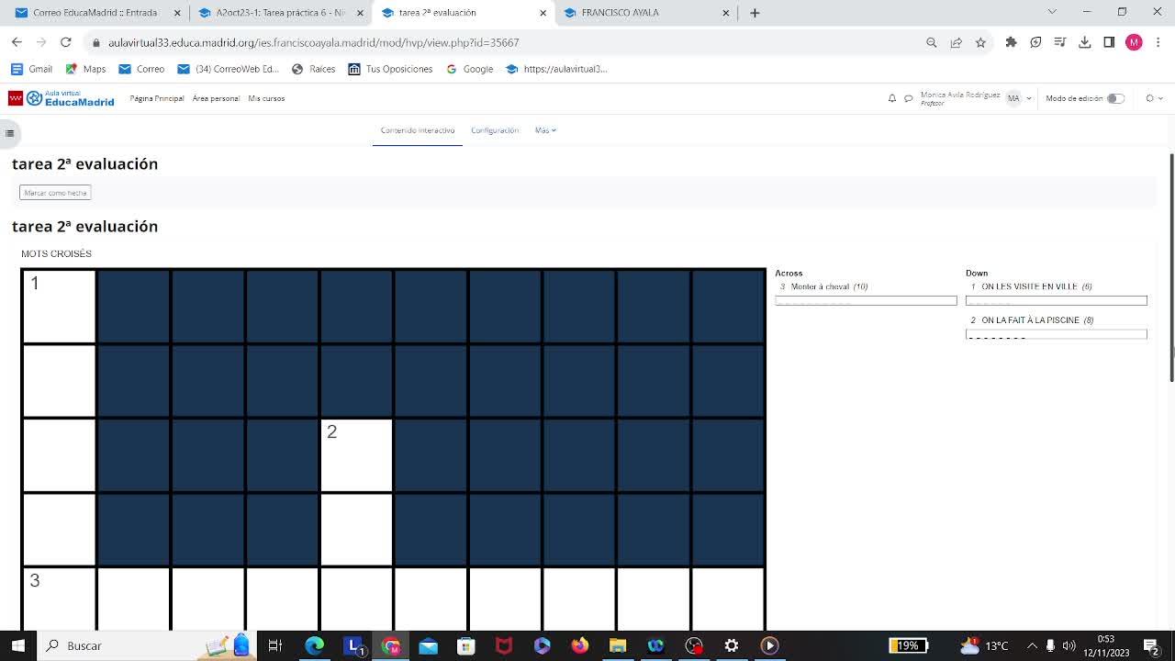1175x661 pixels.
Task: Select crossword cell numbered 3
Action: coord(59,599)
